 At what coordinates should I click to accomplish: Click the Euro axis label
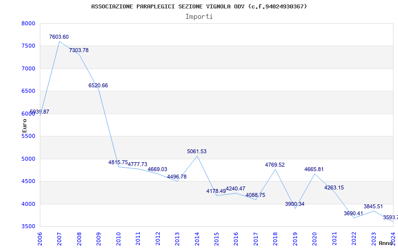point(24,126)
